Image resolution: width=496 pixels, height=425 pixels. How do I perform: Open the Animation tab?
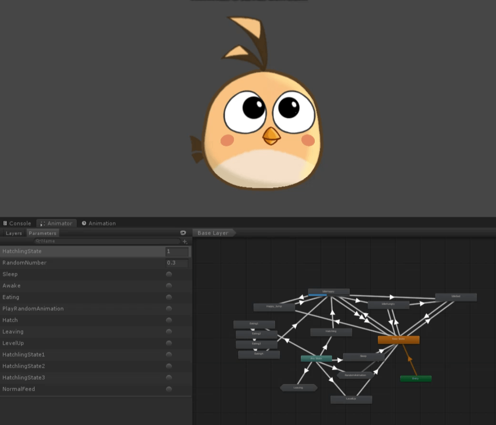[x=102, y=223]
